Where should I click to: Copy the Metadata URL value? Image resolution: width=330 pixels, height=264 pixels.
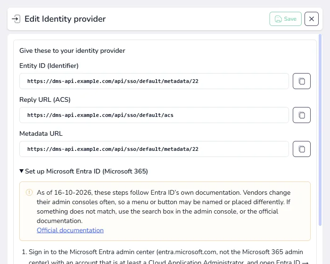[x=301, y=149]
